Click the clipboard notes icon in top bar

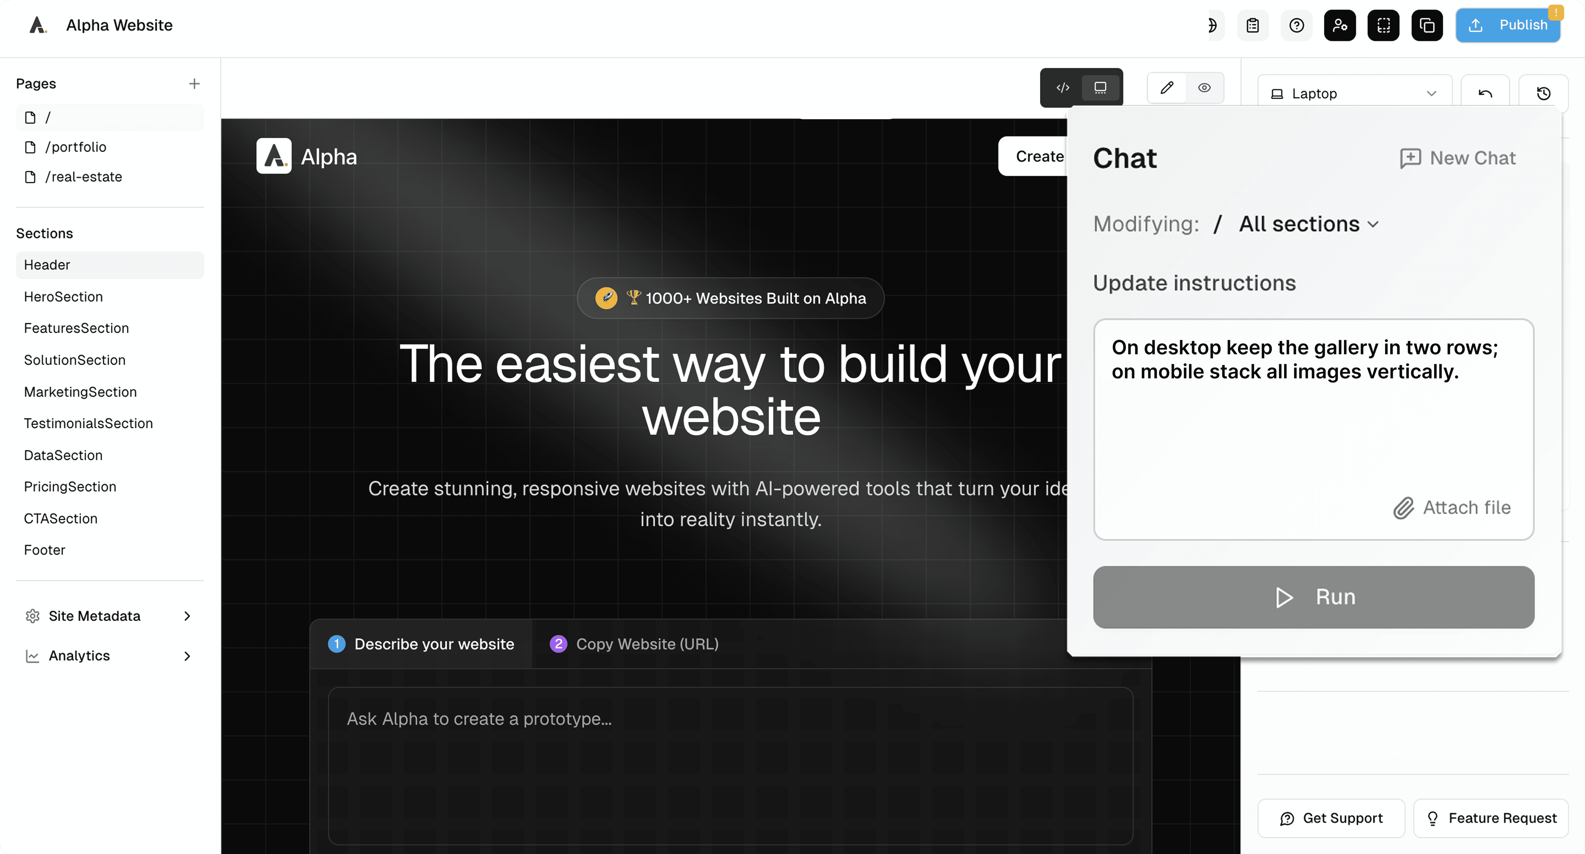click(x=1253, y=25)
